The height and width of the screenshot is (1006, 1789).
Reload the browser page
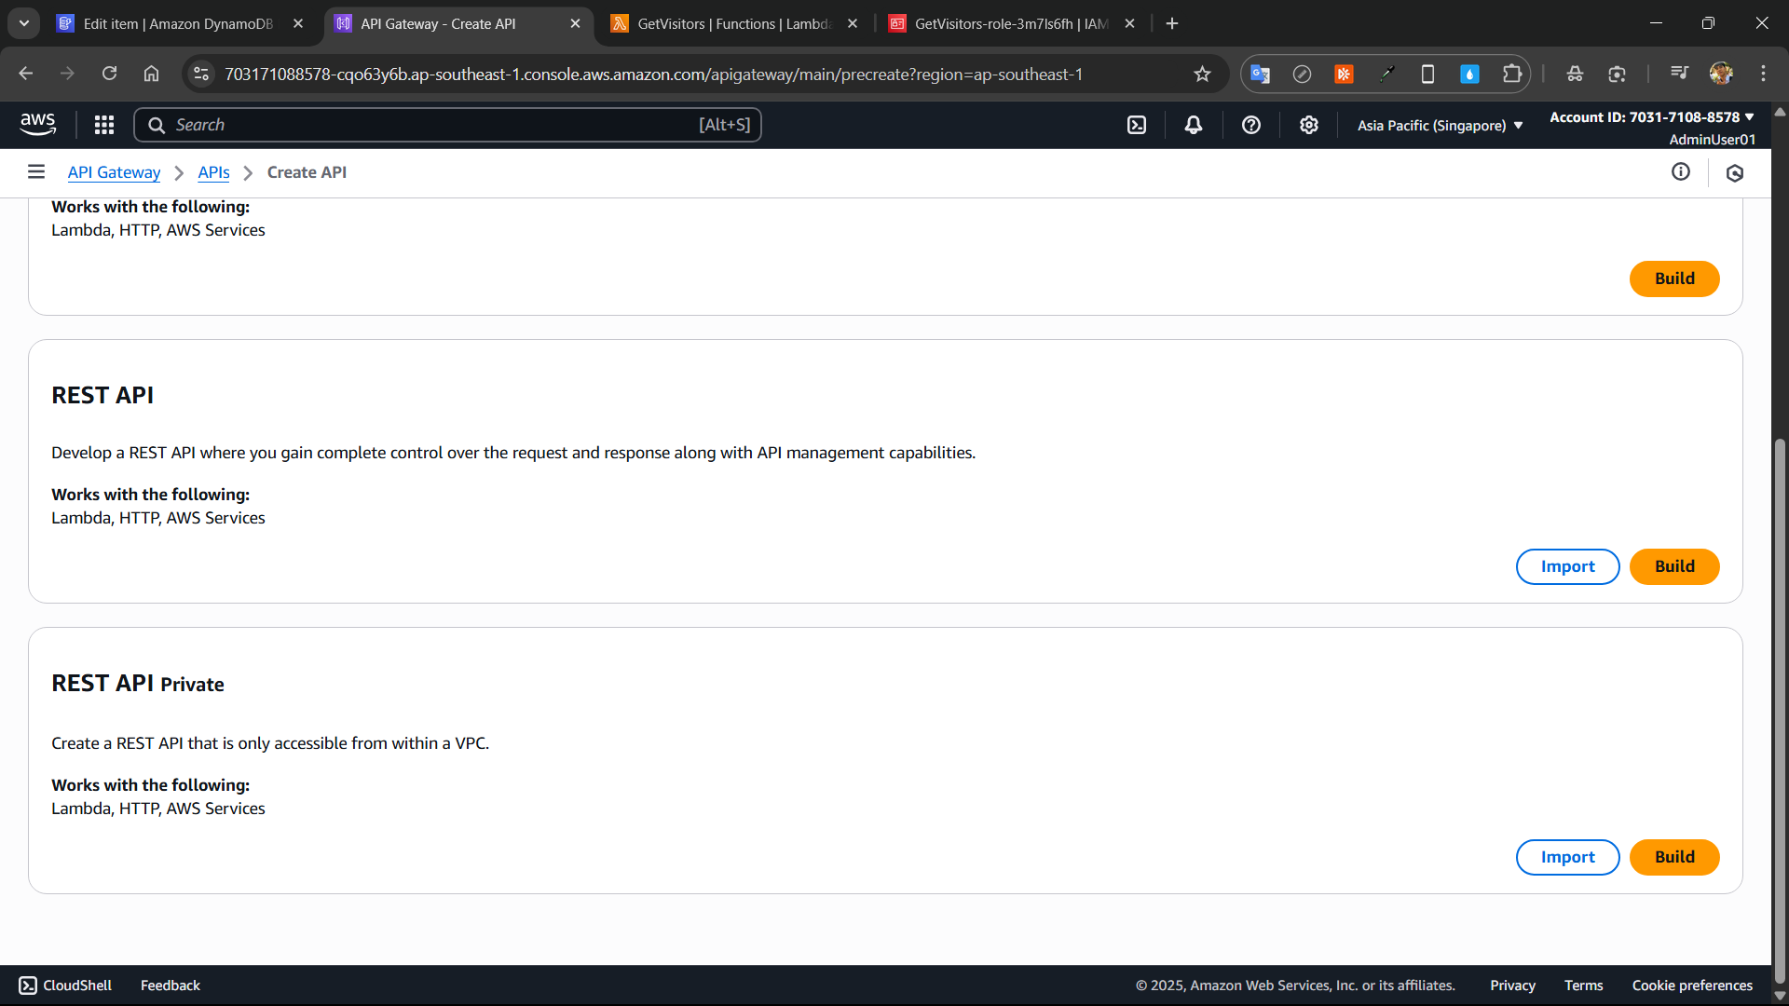click(109, 74)
